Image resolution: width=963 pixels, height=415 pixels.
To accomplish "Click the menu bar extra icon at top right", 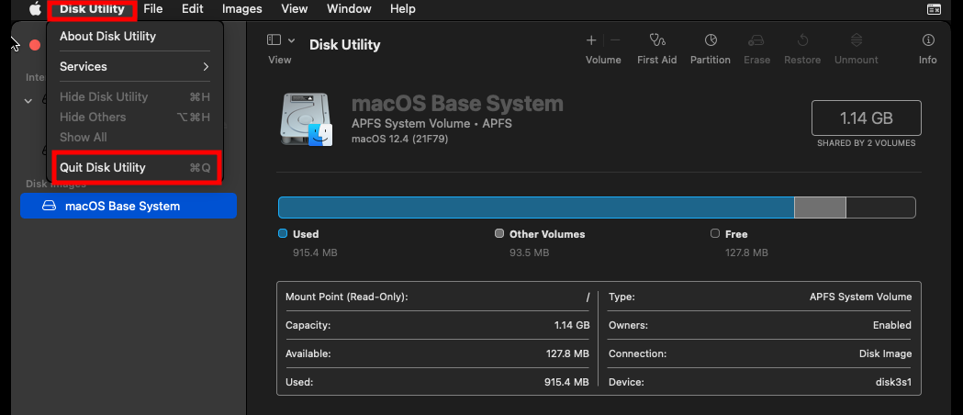I will (x=934, y=8).
